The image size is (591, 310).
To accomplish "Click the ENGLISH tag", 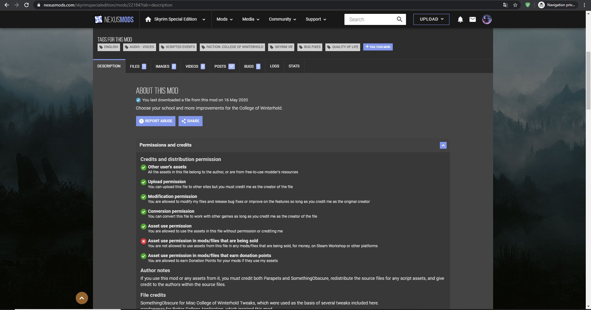I will click(x=109, y=47).
